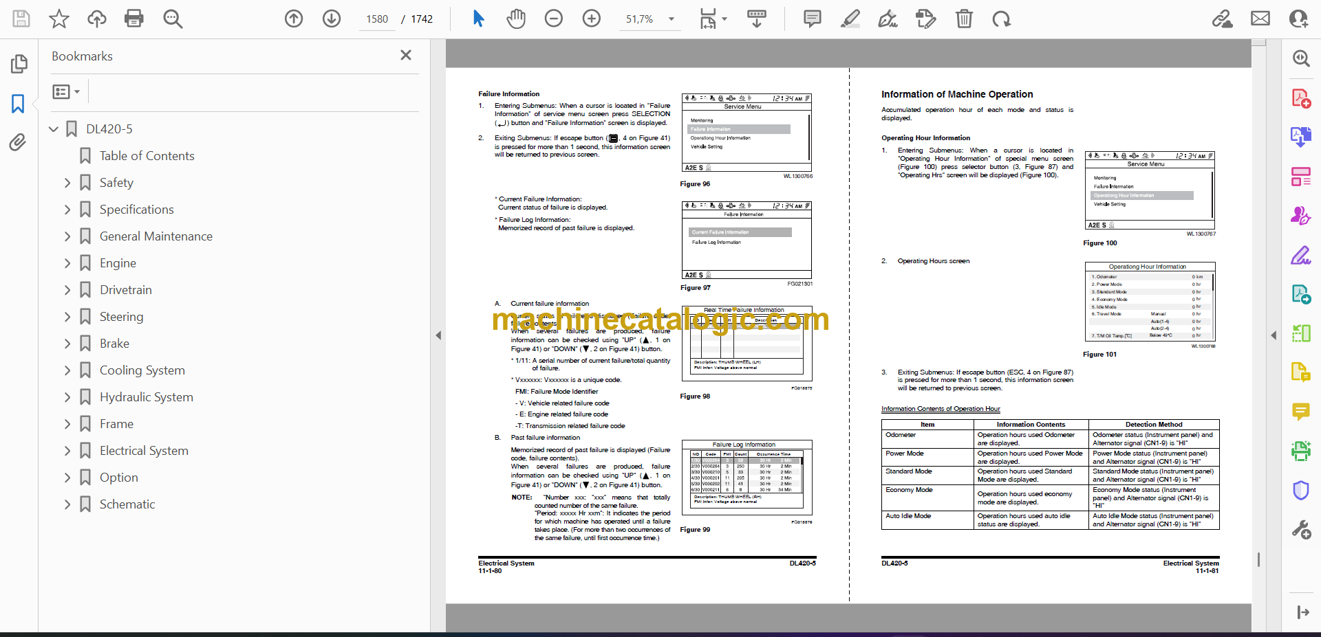Jump to Hydraulic System bookmark
The width and height of the screenshot is (1321, 637).
pos(146,397)
